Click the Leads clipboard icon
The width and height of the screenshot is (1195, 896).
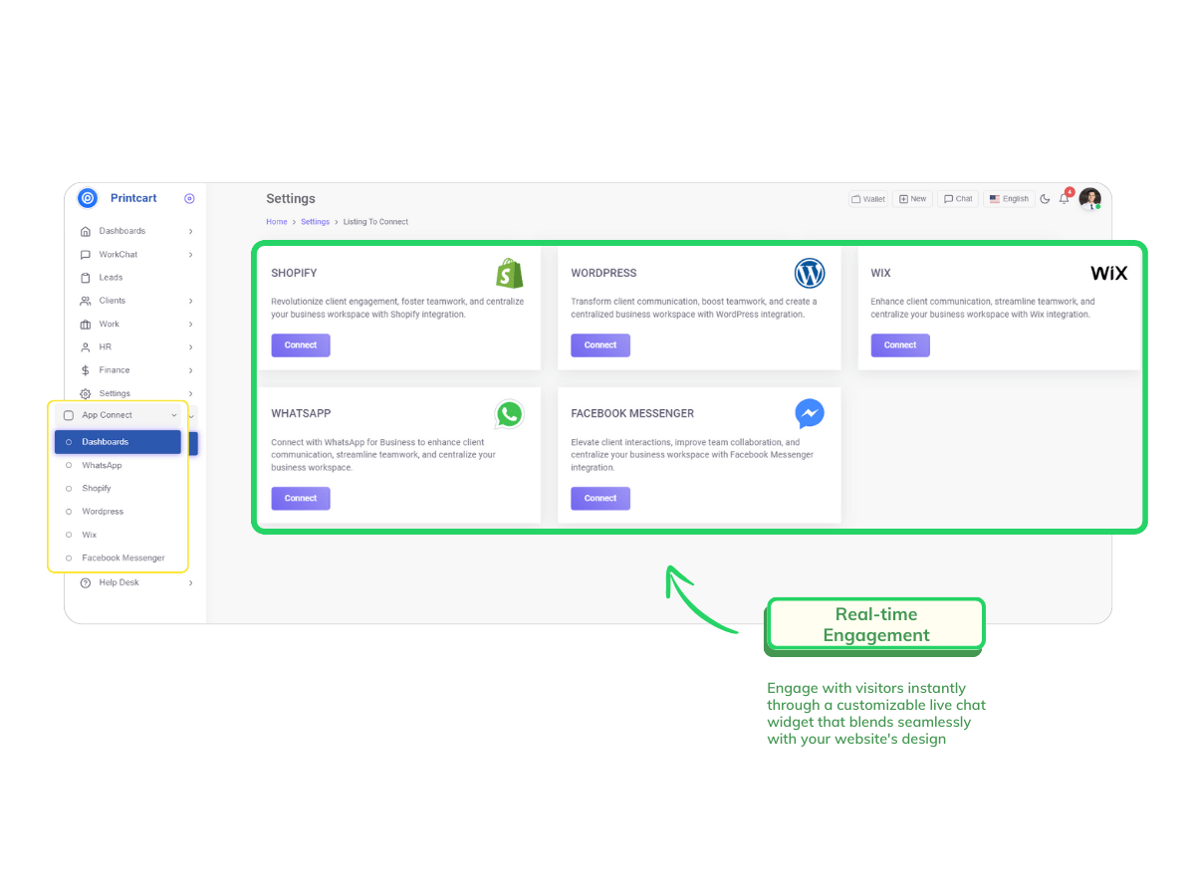coord(86,278)
